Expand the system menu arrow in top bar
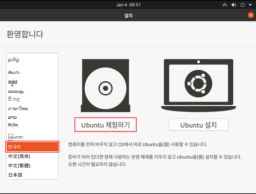 250,5
